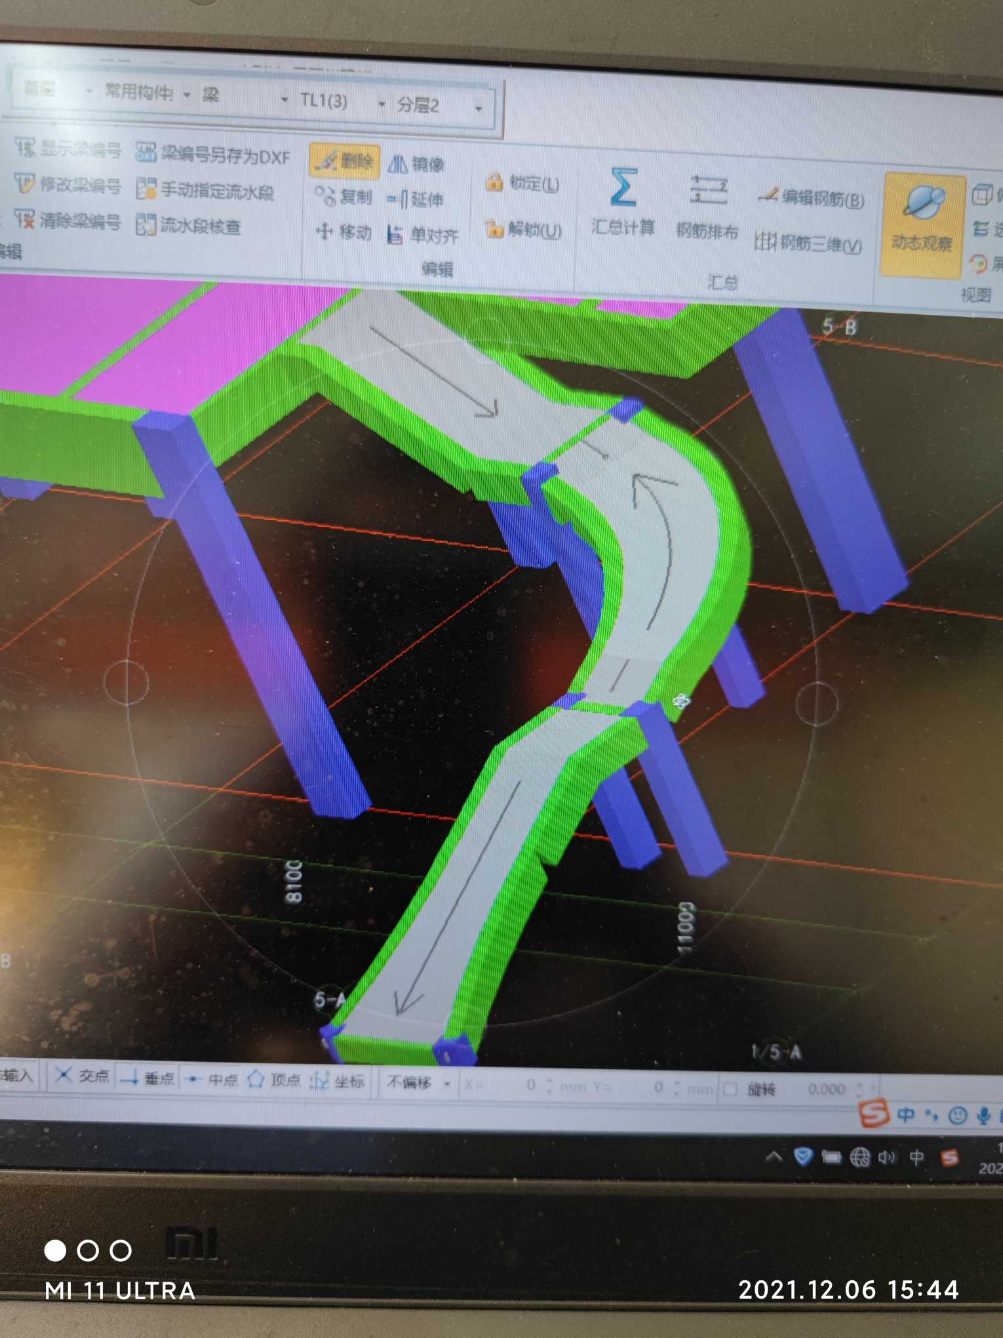Activate the 延伸 extend tool
The height and width of the screenshot is (1338, 1003).
(x=415, y=199)
